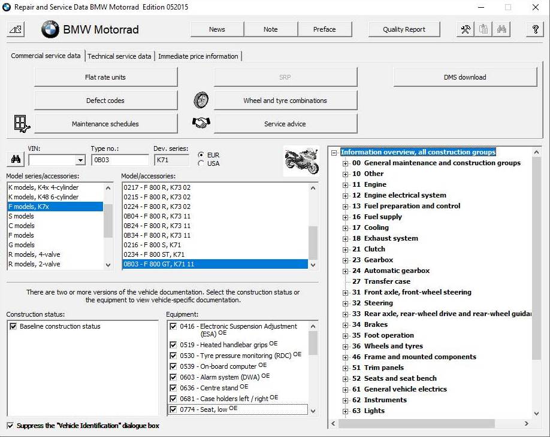Click the F 800 GT motorcycle thumbnail

(x=301, y=161)
